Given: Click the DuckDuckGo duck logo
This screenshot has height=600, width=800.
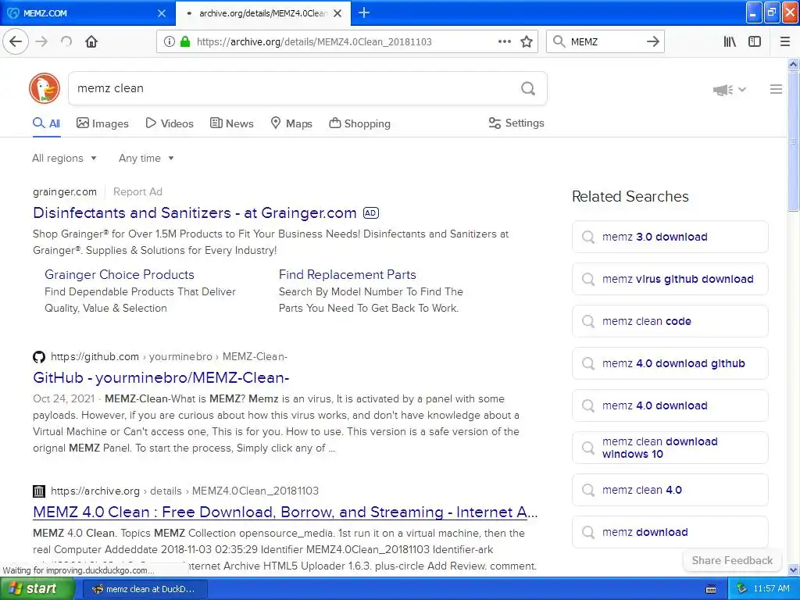Looking at the screenshot, I should [x=45, y=88].
